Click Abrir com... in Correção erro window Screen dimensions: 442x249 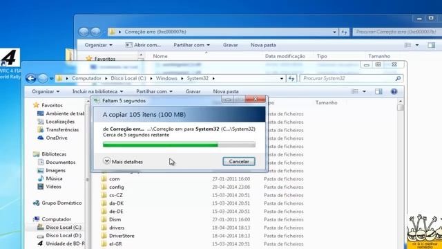click(x=143, y=45)
